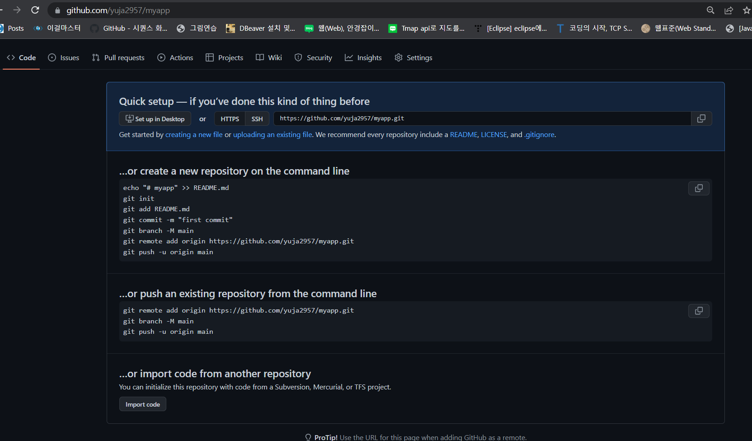This screenshot has height=441, width=752.
Task: Open the GitHub - 시퀀스 bookmark
Action: pos(129,28)
